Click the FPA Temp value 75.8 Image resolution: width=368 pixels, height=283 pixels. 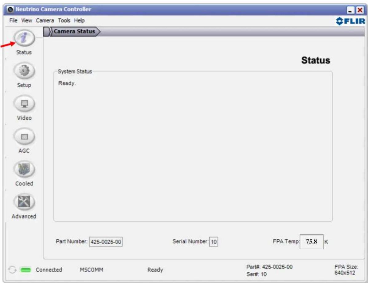[311, 242]
